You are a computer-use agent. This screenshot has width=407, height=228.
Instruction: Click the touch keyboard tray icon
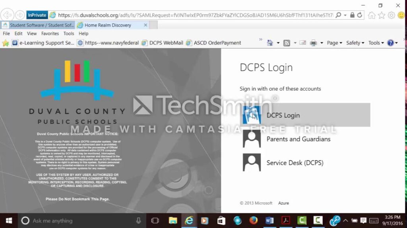[374, 221]
